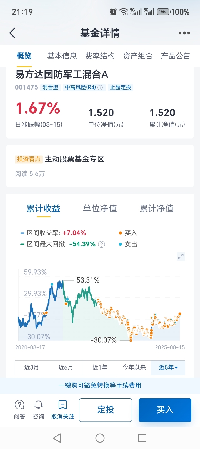Open the 近5年 range dropdown
This screenshot has height=449, width=200.
point(168,367)
